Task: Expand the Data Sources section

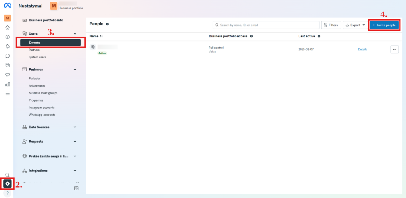Action: [x=75, y=127]
